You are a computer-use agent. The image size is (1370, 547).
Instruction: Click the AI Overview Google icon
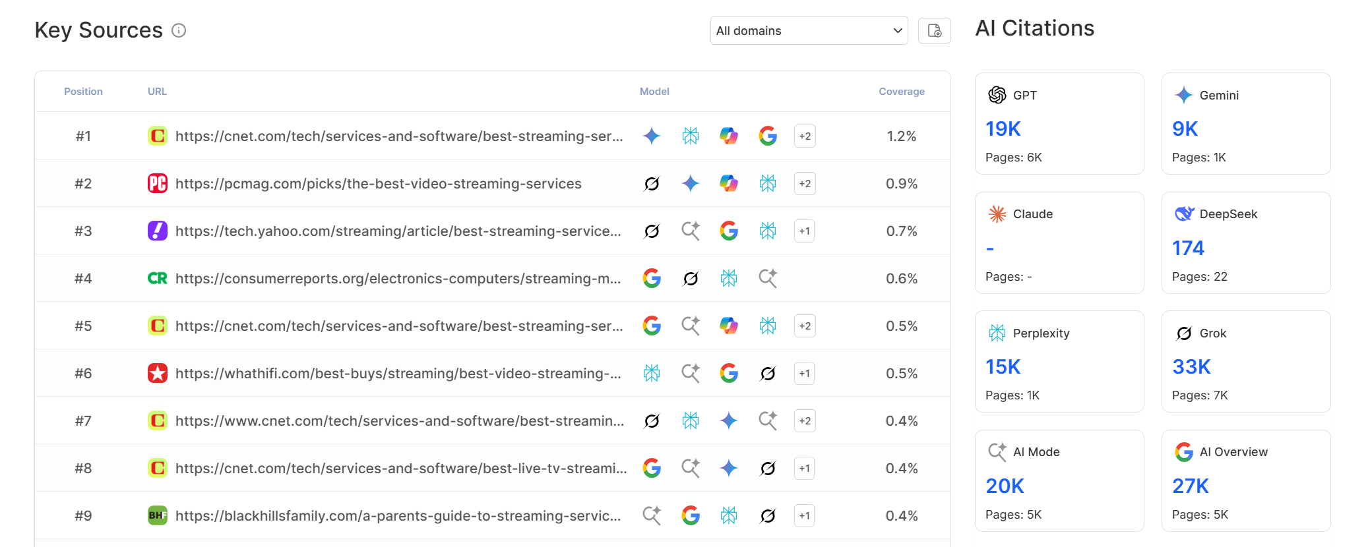[x=1184, y=451]
